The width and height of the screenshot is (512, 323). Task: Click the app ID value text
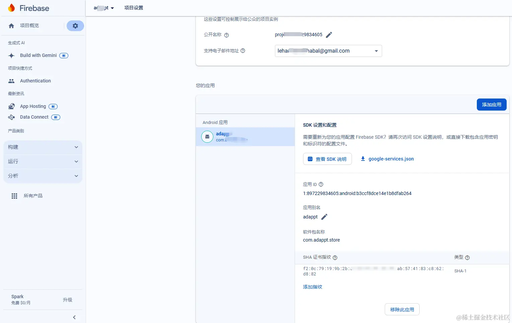click(x=357, y=194)
